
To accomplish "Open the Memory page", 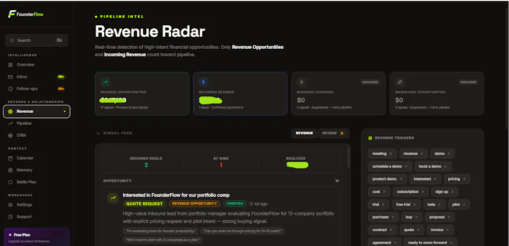I will 36,170.
